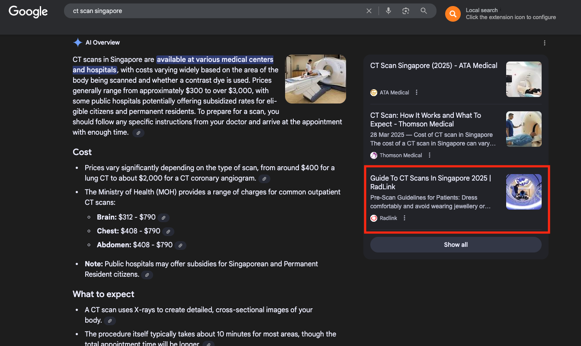Click the Show all button
The width and height of the screenshot is (581, 346).
[456, 245]
